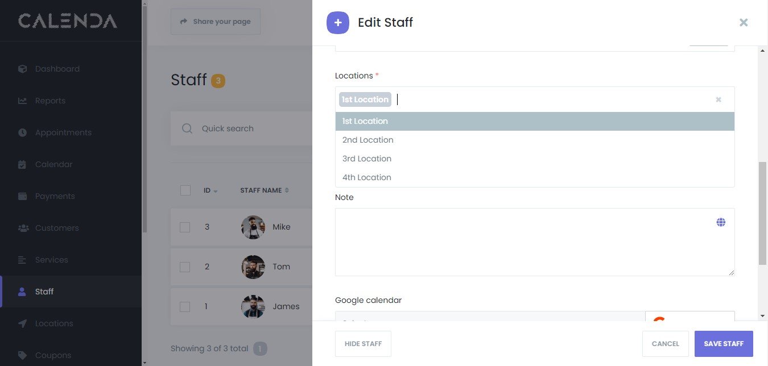Choose 2nd Location from dropdown list
The image size is (768, 366).
point(368,140)
